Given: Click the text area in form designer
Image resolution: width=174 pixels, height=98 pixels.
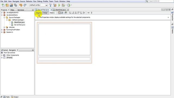Looking at the screenshot, I should coord(64,39).
